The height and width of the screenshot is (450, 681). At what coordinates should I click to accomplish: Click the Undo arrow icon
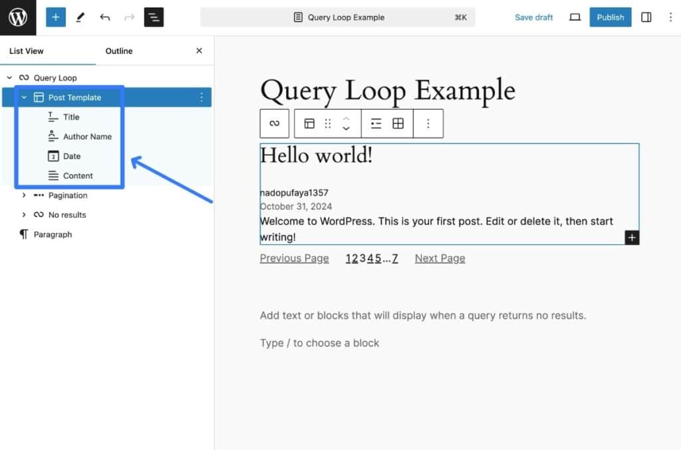pos(105,17)
